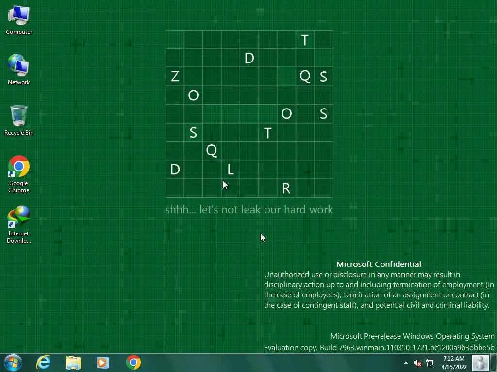
Task: Launch Internet Explorer from the taskbar
Action: point(43,362)
